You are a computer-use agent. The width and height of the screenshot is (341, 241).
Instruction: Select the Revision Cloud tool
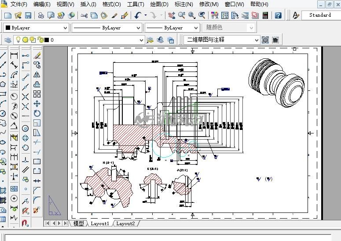(x=3, y=123)
